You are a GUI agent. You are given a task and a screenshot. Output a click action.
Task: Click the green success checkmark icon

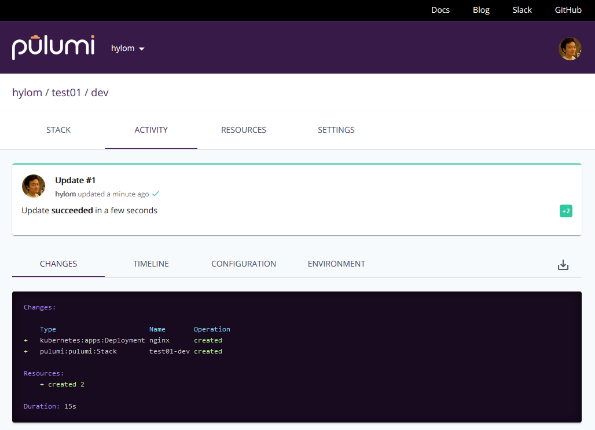point(156,194)
